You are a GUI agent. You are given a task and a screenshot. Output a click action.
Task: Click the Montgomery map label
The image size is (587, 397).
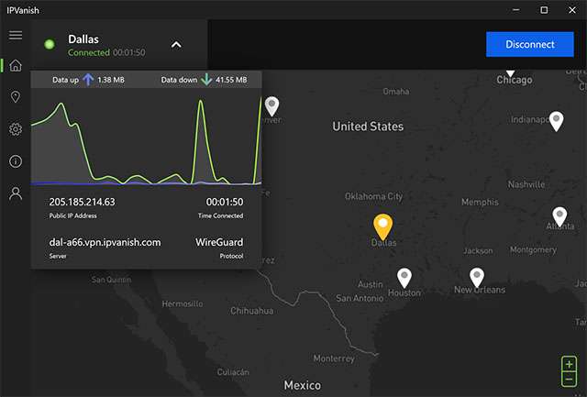tap(533, 249)
